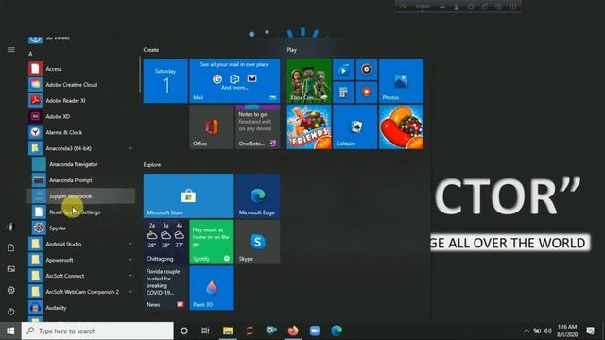Open the Spotify tile
This screenshot has width=605, height=340.
point(212,242)
